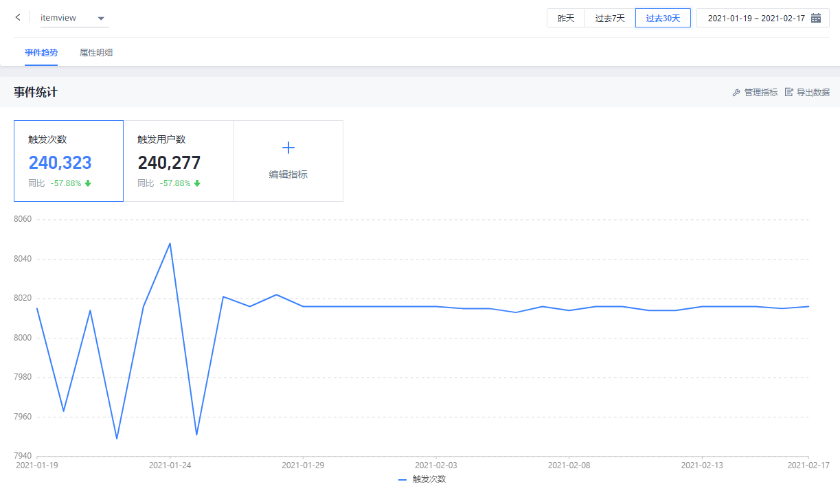
Task: Click the export data icon
Action: pos(789,92)
